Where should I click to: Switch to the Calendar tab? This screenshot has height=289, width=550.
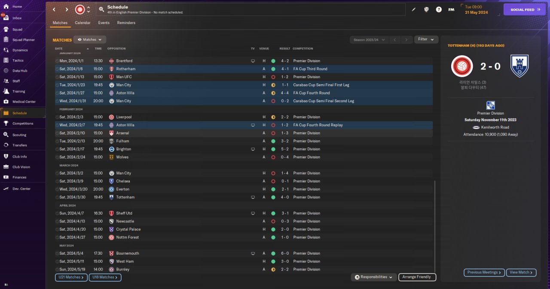click(82, 23)
